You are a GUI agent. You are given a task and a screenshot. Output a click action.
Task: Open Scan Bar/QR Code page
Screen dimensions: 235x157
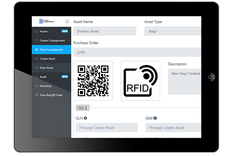point(51,95)
